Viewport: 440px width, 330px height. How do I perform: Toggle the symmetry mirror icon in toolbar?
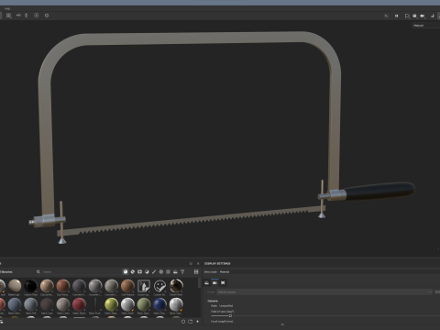click(x=18, y=16)
